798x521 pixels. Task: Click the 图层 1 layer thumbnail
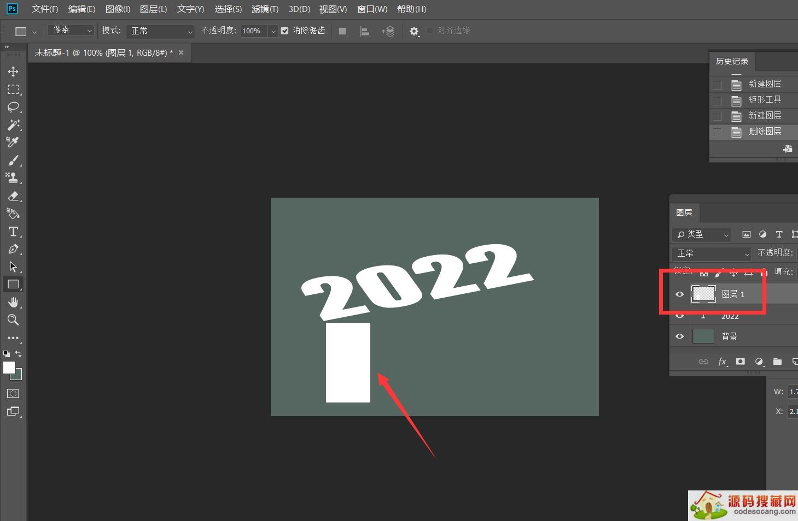tap(703, 294)
